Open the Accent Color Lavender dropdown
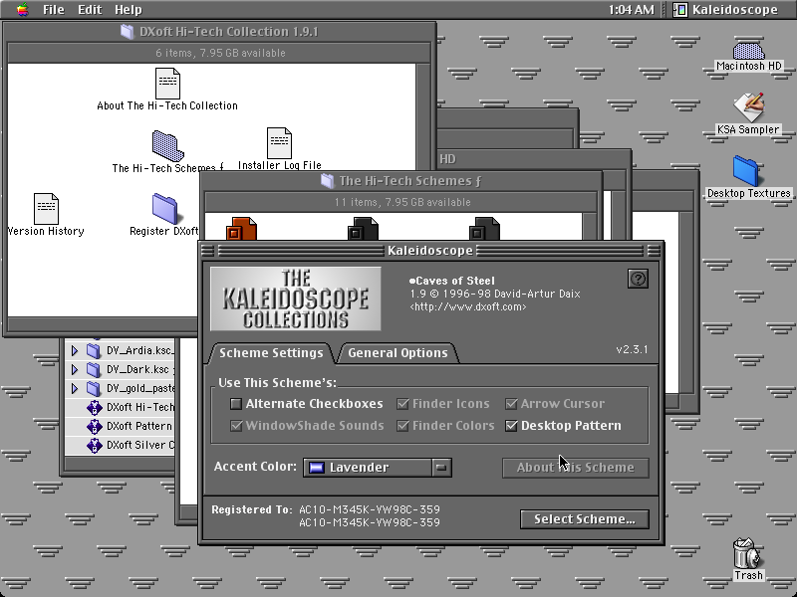Screen dimensions: 797x597 click(378, 468)
